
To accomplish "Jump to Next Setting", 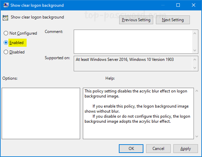I will 172,20.
